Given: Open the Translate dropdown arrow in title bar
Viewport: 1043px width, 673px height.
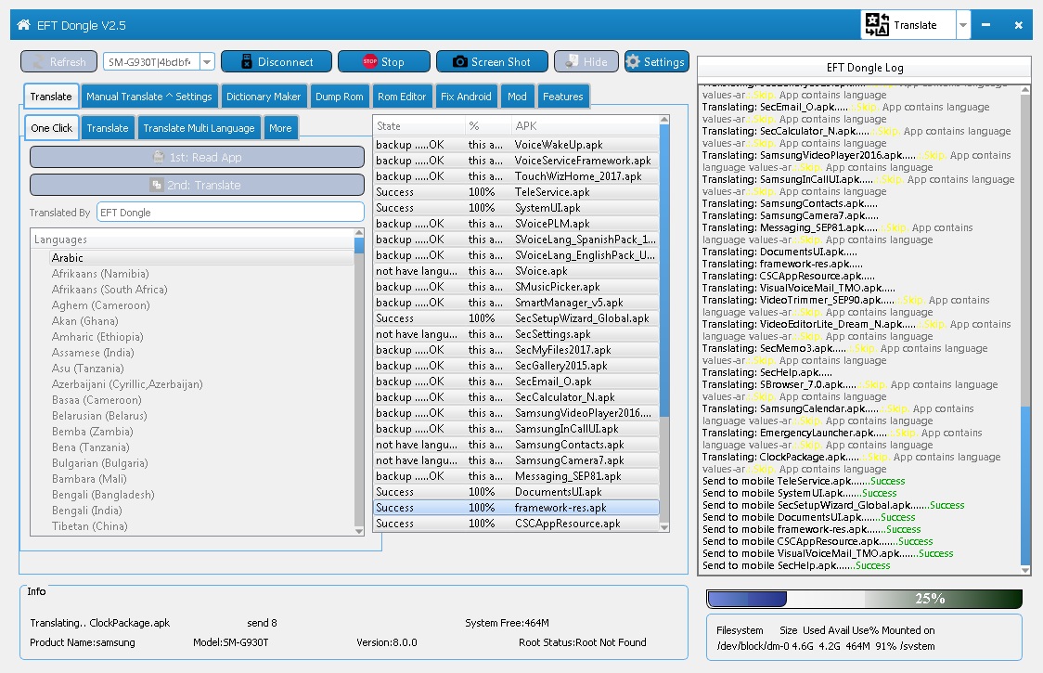Looking at the screenshot, I should [962, 25].
